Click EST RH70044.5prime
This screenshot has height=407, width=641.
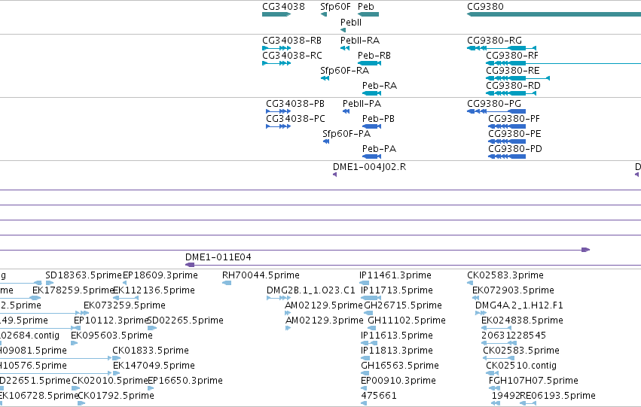[227, 283]
